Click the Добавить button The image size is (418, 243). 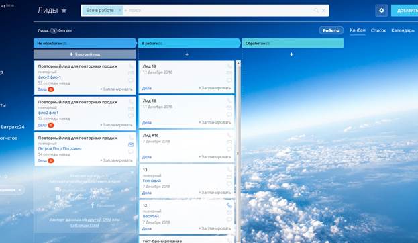[405, 10]
